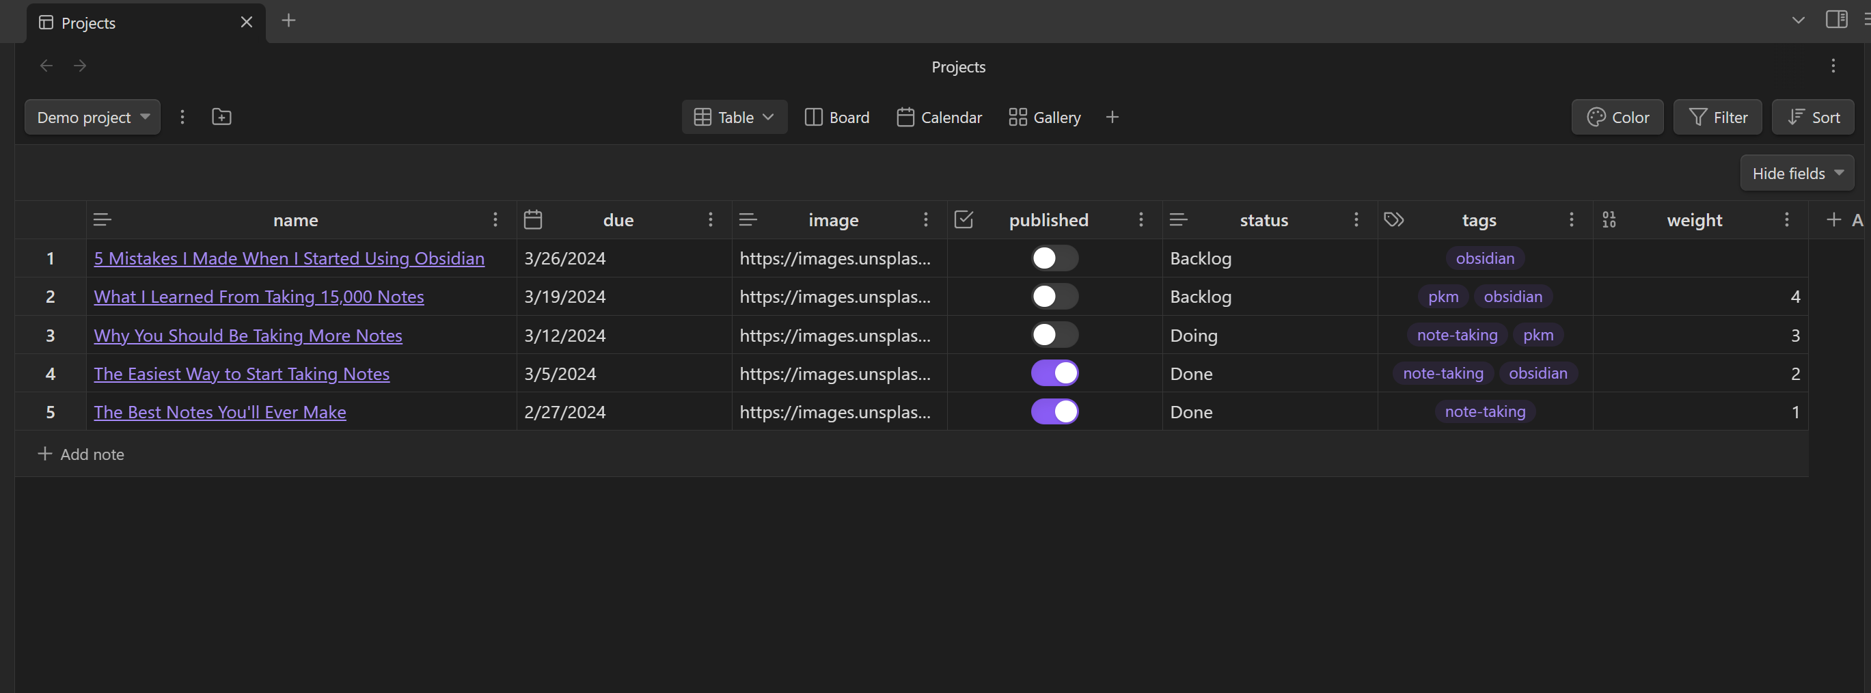
Task: Open Why You Should Be Taking note
Action: [247, 335]
